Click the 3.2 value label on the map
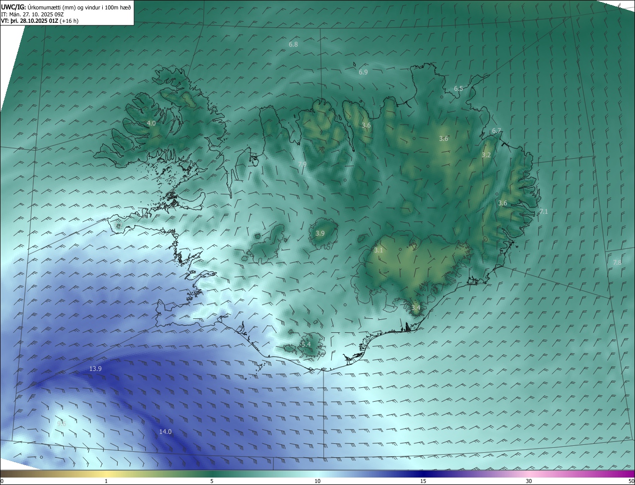635x485 pixels. tap(486, 155)
